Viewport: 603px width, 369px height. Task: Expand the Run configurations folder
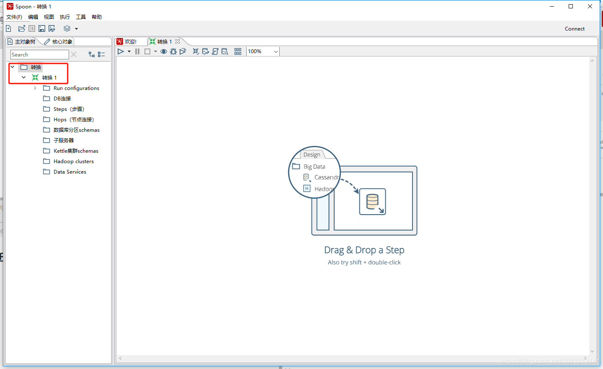click(x=35, y=88)
